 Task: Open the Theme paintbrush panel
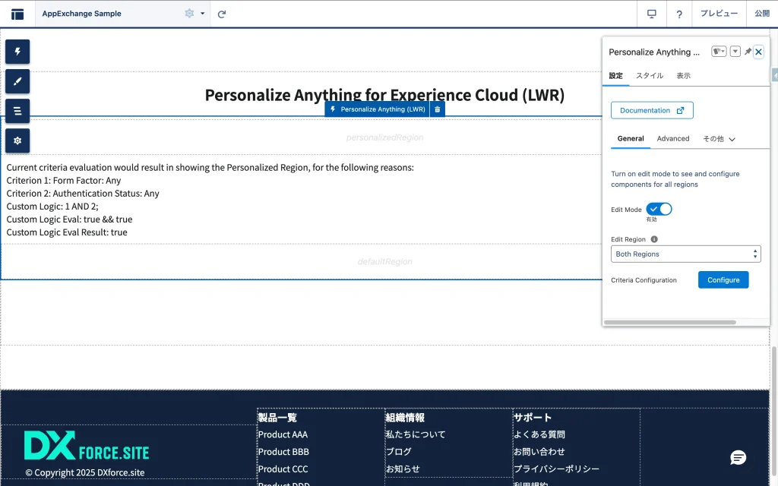[x=17, y=81]
